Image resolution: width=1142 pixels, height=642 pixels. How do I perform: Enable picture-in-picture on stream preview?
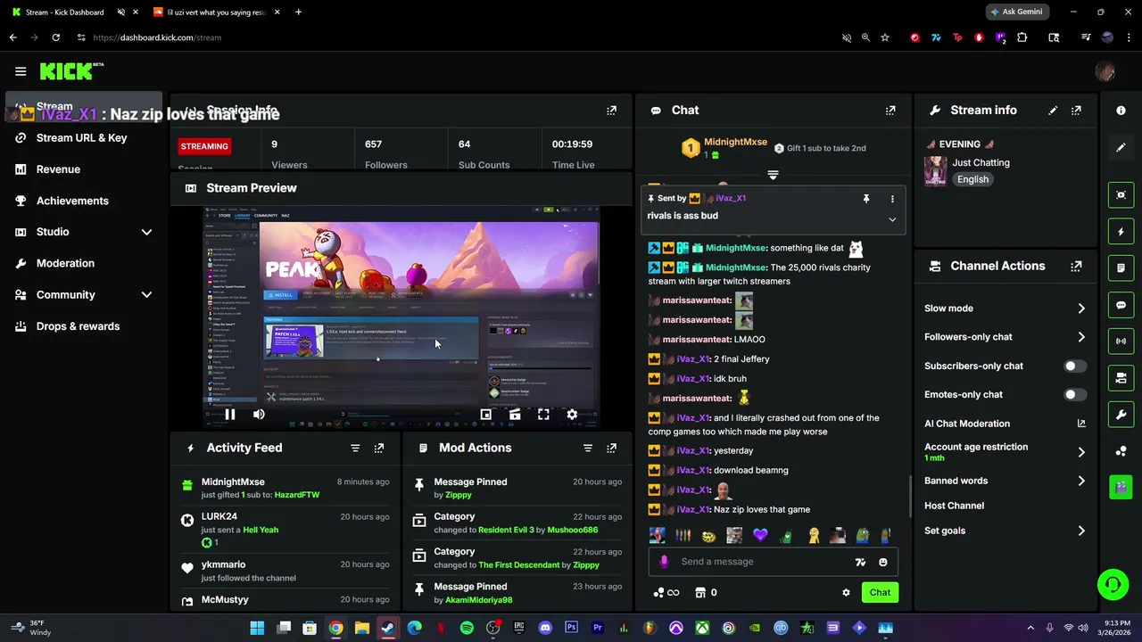click(x=486, y=415)
